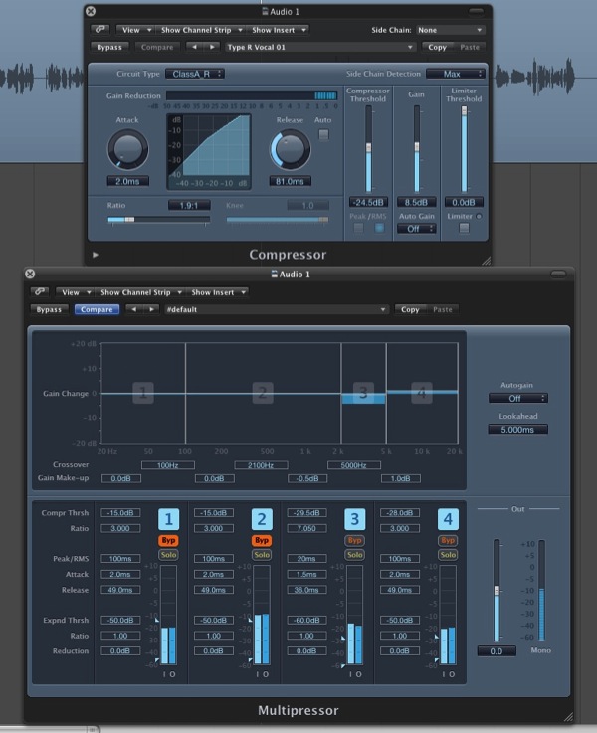The width and height of the screenshot is (597, 733).
Task: Solo band 2 in Multipressor
Action: (x=262, y=555)
